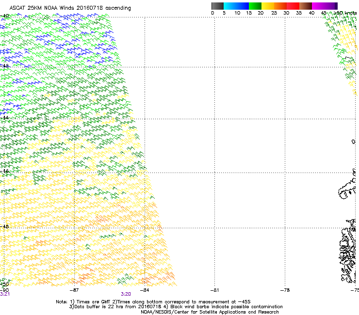Click the '-84' longitude label

coord(145,290)
